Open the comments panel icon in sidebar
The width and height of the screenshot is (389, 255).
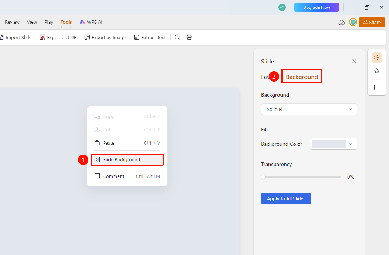click(x=376, y=87)
